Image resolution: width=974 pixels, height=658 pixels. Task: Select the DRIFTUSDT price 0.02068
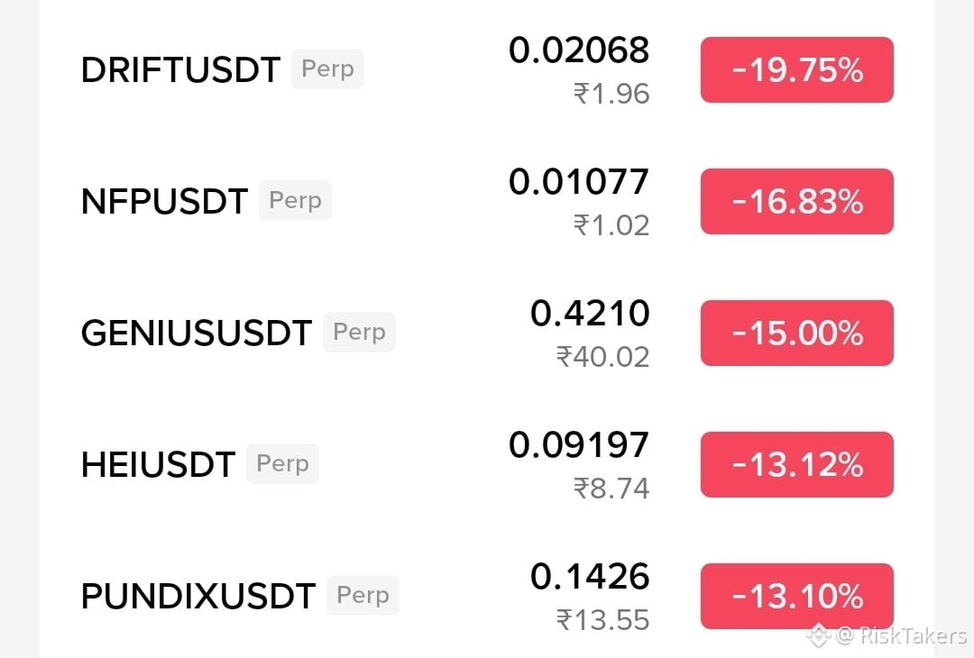(579, 50)
